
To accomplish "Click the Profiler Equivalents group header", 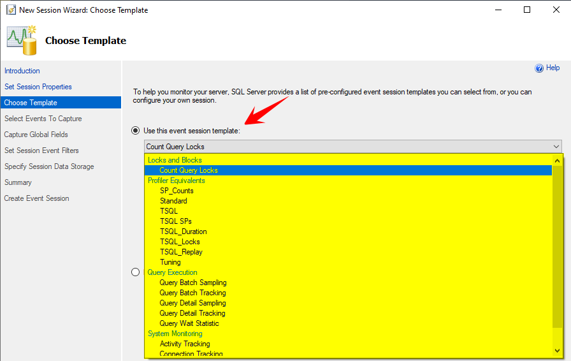I will [177, 180].
